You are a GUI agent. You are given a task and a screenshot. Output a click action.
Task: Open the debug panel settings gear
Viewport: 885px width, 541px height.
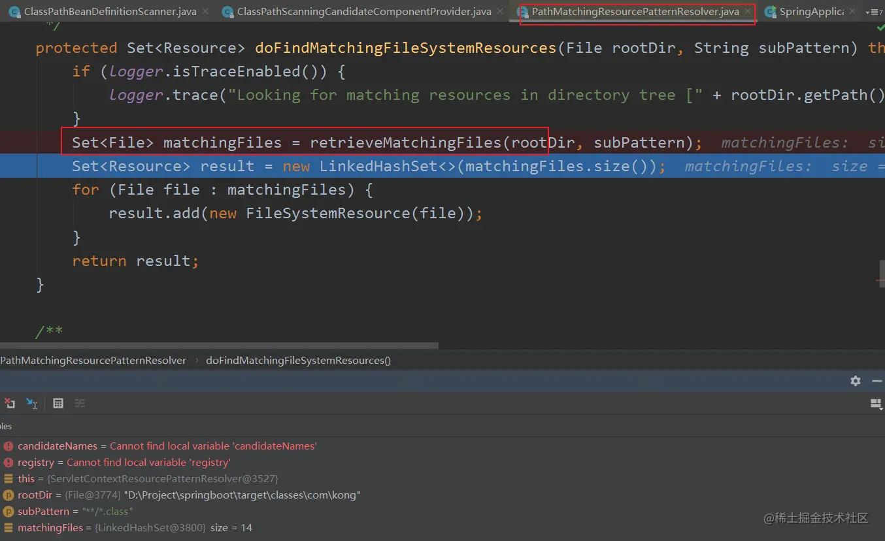tap(856, 381)
